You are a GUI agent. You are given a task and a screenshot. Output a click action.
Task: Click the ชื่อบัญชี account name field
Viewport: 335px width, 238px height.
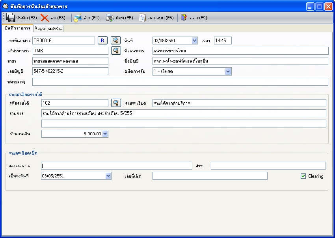(x=240, y=61)
